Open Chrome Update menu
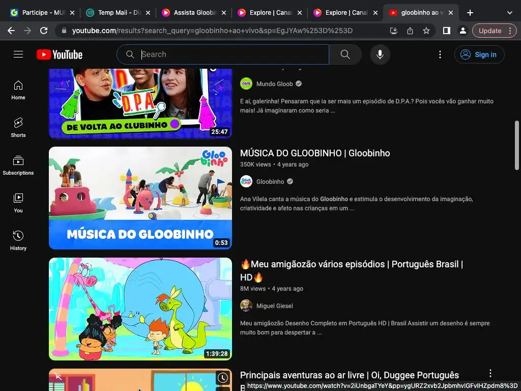This screenshot has width=521, height=391. tap(494, 31)
